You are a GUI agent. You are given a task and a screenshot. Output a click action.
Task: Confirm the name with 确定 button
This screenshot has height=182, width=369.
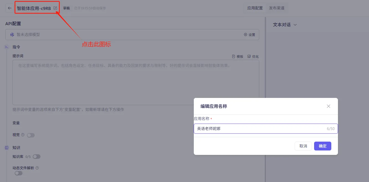323,146
